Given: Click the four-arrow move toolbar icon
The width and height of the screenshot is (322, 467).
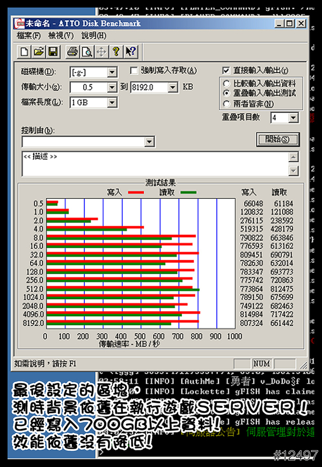Looking at the screenshot, I should [x=101, y=52].
